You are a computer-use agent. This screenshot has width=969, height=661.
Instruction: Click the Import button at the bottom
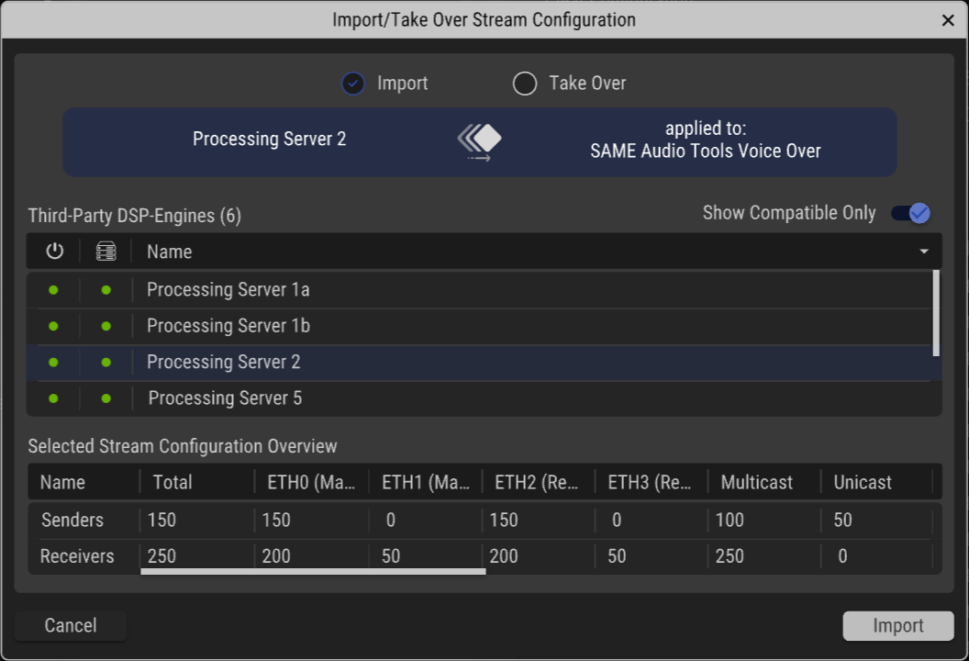click(898, 626)
